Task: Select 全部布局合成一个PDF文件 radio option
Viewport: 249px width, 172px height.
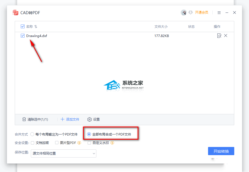Action: 89,134
